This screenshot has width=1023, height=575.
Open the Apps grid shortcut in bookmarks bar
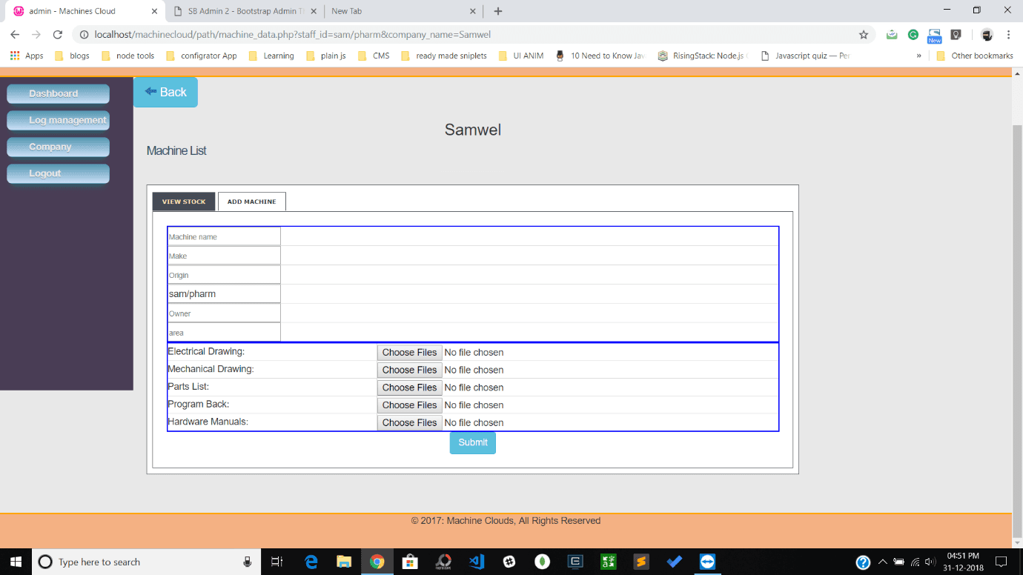[27, 56]
